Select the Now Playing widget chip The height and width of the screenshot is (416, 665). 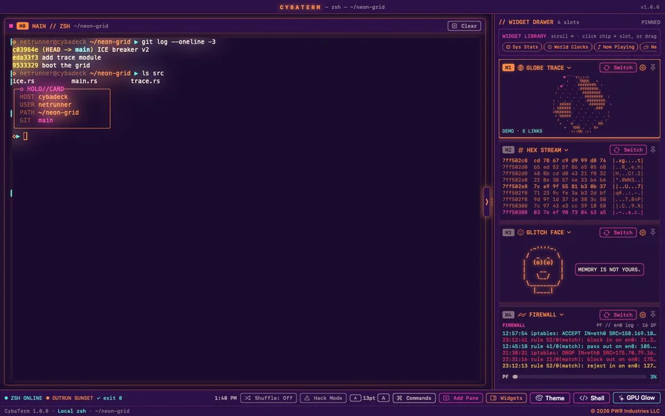click(616, 46)
